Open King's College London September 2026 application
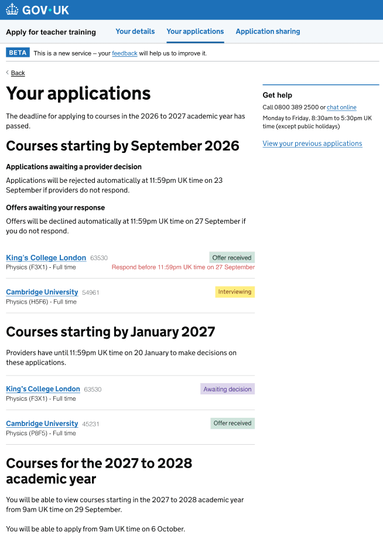 46,257
